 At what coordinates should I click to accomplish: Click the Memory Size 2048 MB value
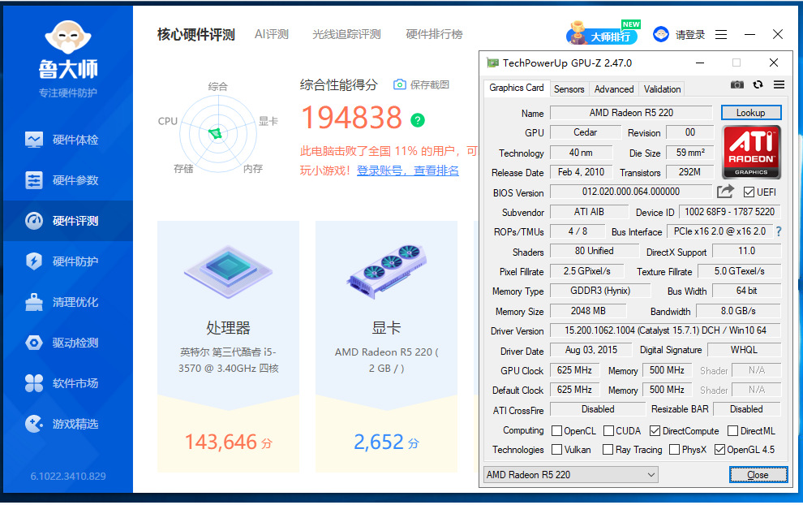point(588,311)
